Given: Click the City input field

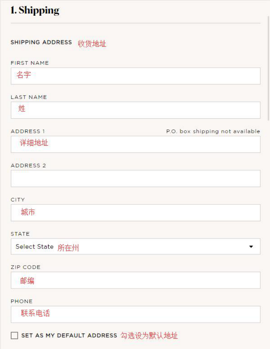Looking at the screenshot, I should [135, 213].
